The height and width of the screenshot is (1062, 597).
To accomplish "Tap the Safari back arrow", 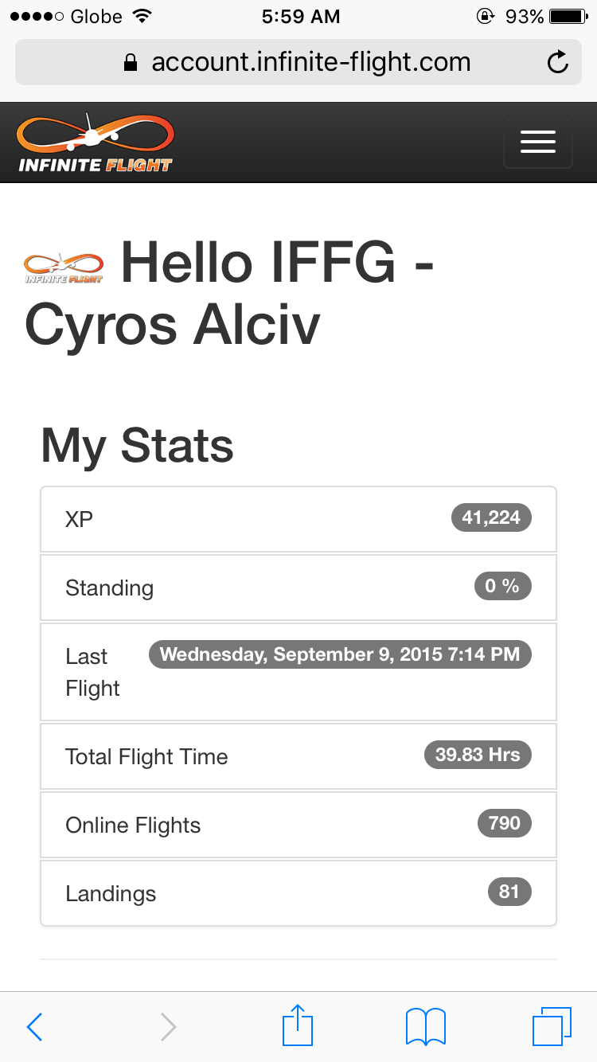I will [x=34, y=1027].
